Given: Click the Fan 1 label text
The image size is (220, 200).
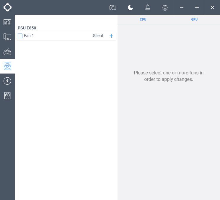Looking at the screenshot, I should tap(29, 36).
